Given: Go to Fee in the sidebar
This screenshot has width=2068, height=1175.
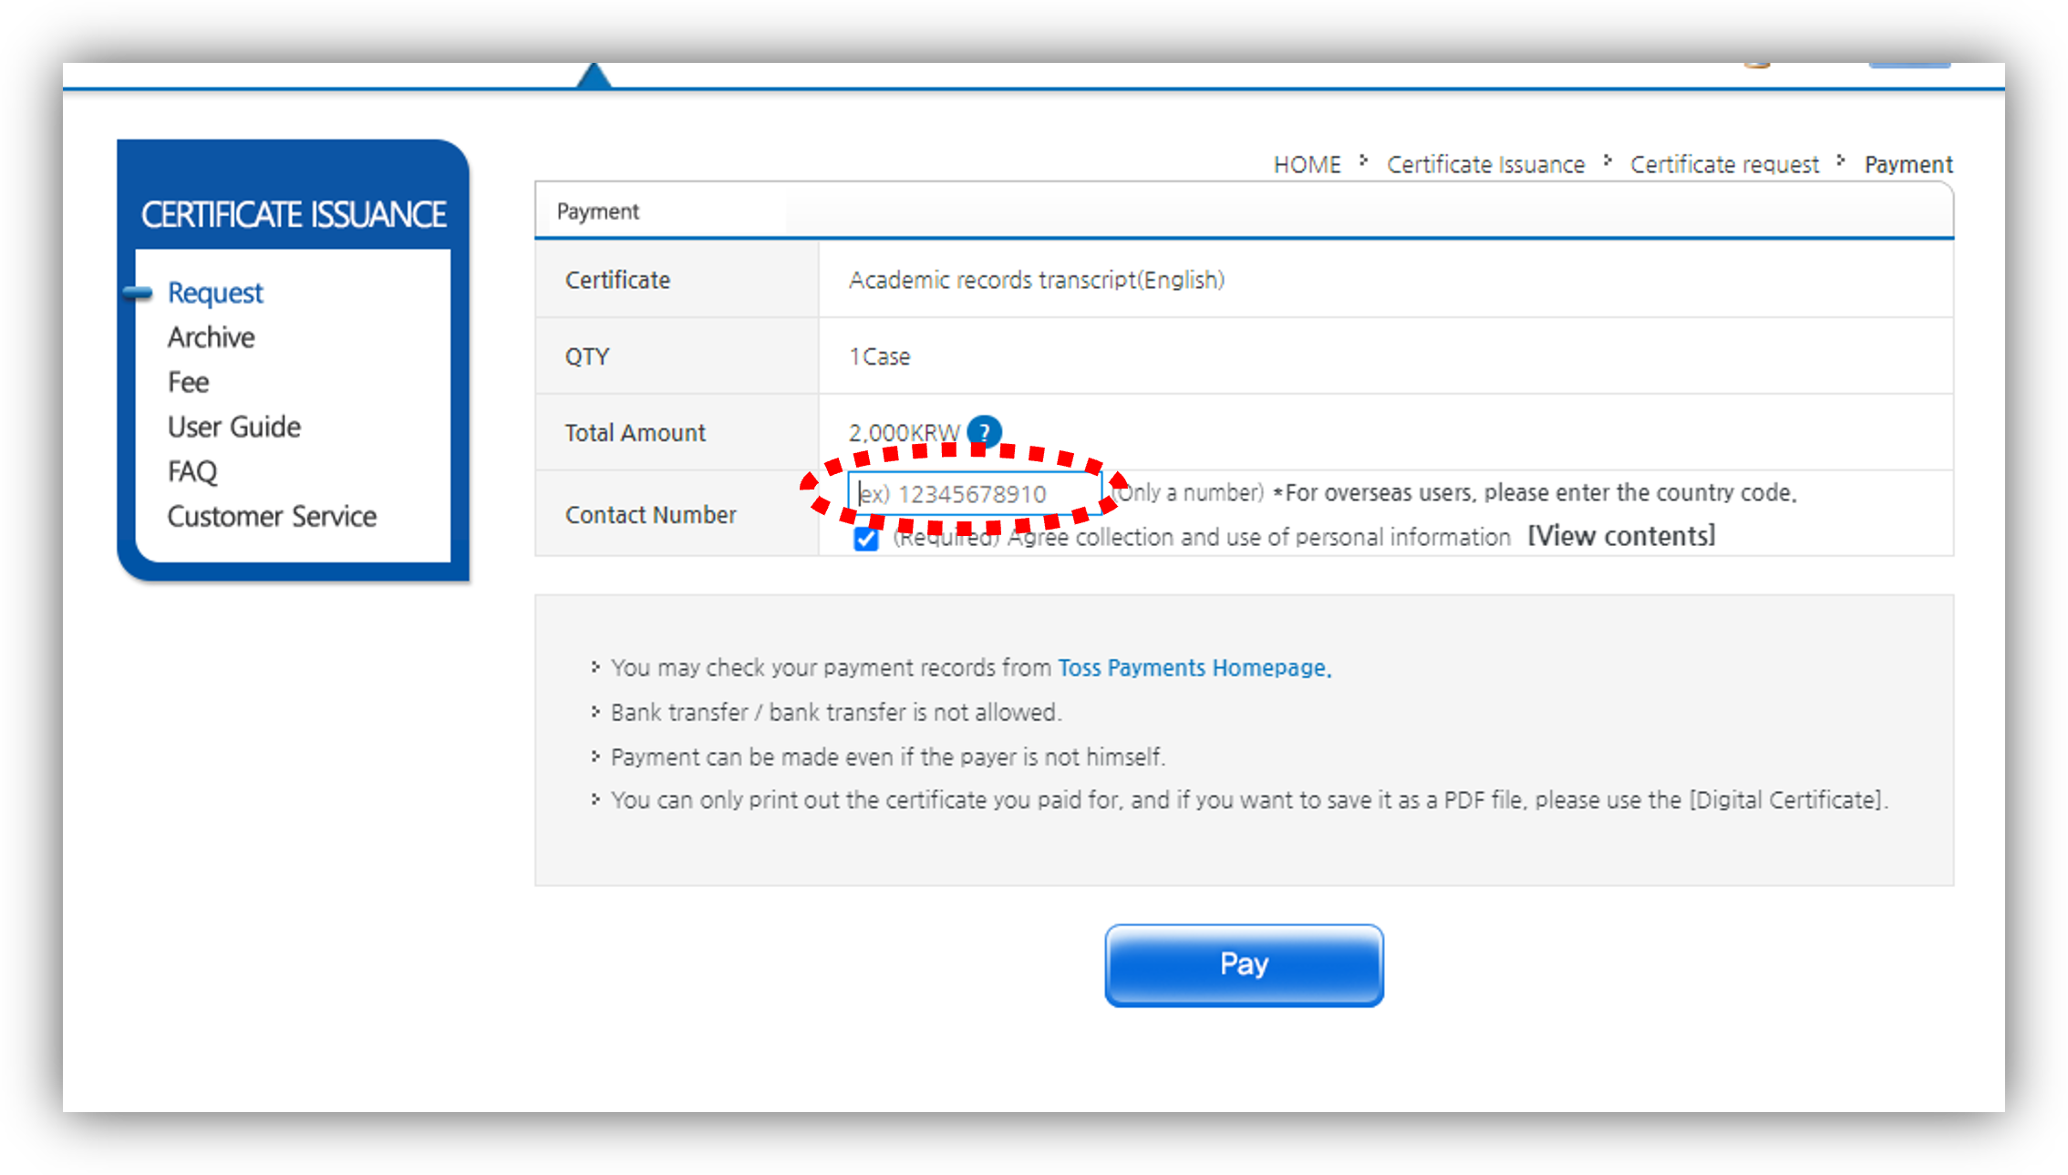Looking at the screenshot, I should click(x=188, y=382).
